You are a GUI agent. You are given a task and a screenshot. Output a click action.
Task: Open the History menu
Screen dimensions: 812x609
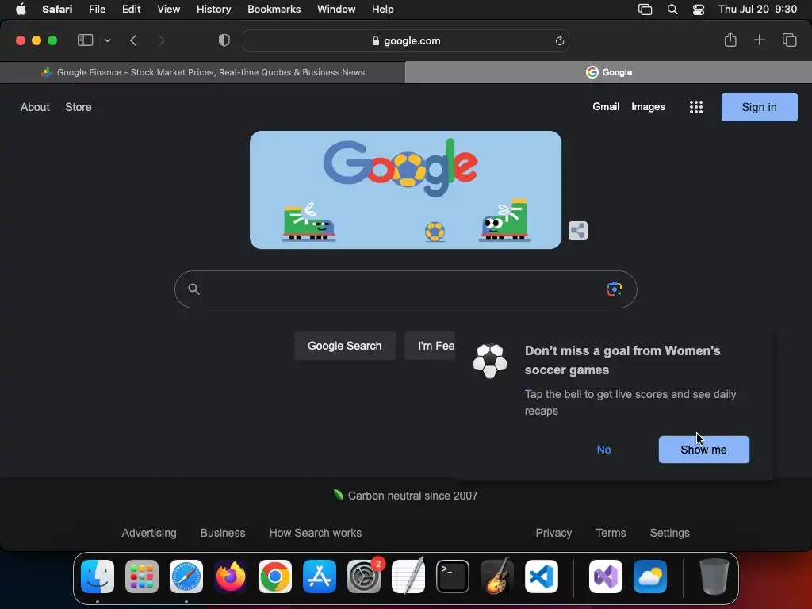pos(213,9)
